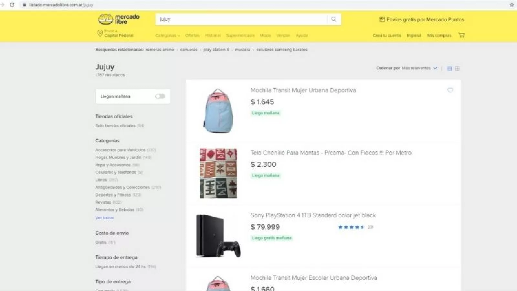Reload the page in browser
This screenshot has width=517, height=291.
pos(12,5)
